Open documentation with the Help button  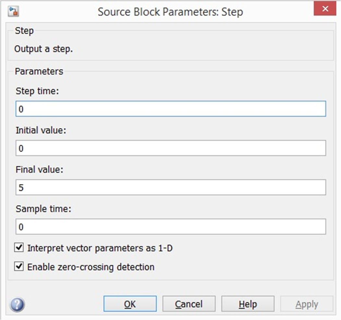point(248,304)
